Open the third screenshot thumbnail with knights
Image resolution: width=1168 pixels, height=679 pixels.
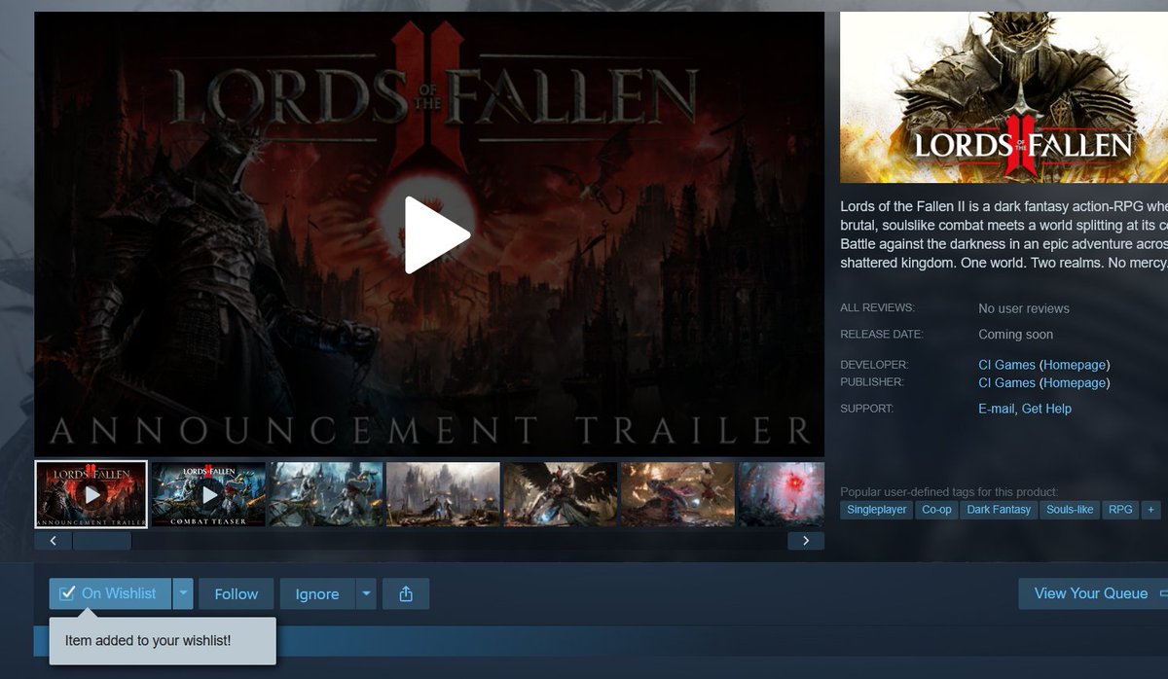coord(326,494)
